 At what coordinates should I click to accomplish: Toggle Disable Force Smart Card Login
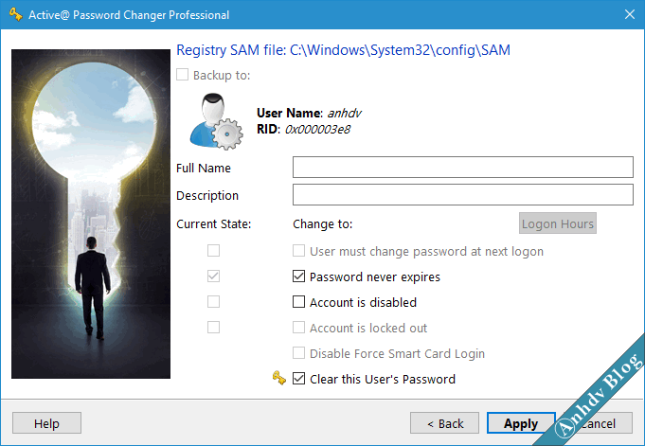click(x=298, y=352)
